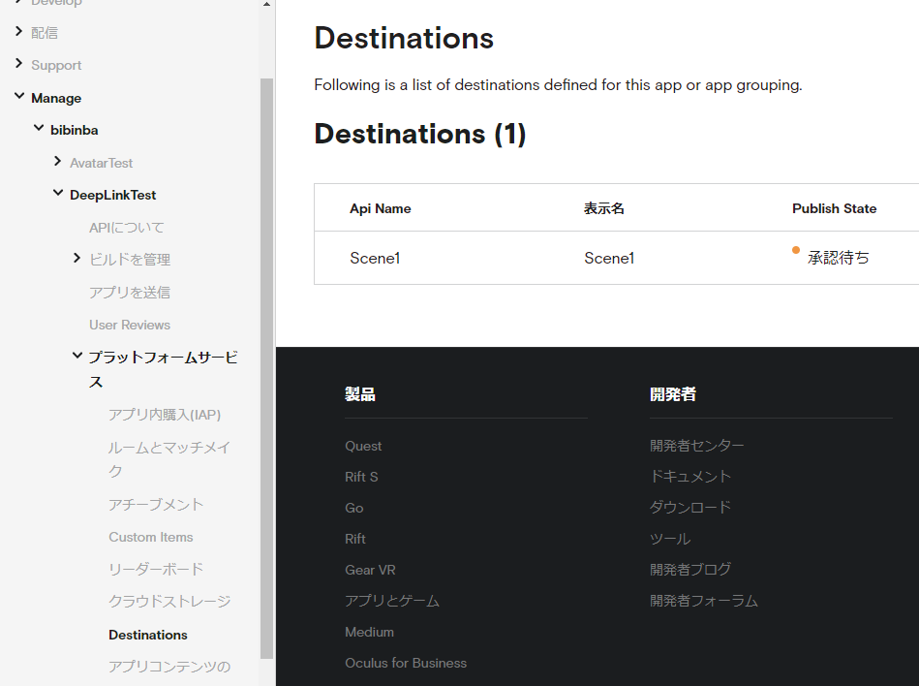Image resolution: width=919 pixels, height=686 pixels.
Task: Open the 開発者ブログ footer link
Action: point(690,570)
